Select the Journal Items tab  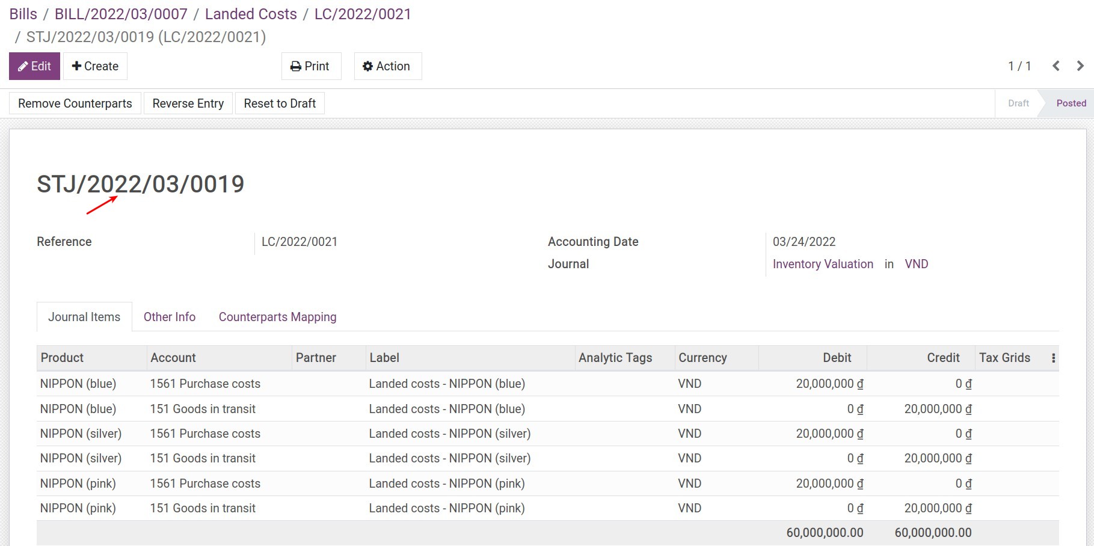pyautogui.click(x=84, y=317)
